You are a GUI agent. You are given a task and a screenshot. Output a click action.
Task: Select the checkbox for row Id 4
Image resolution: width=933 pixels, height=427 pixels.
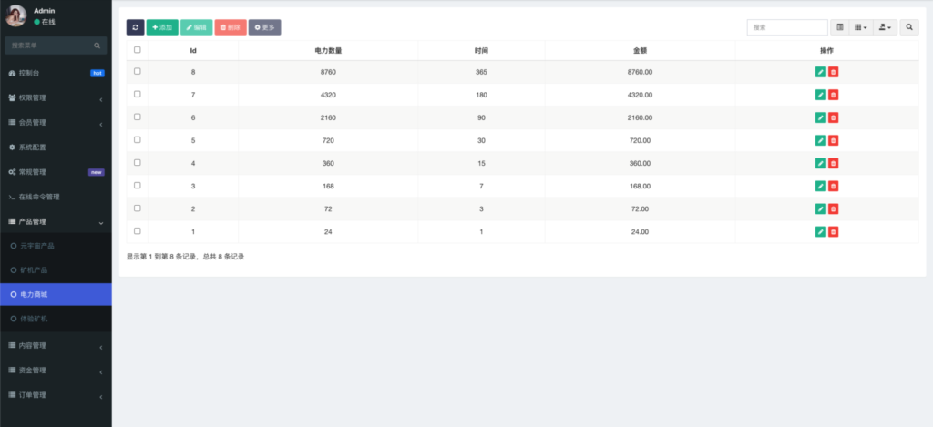point(138,162)
